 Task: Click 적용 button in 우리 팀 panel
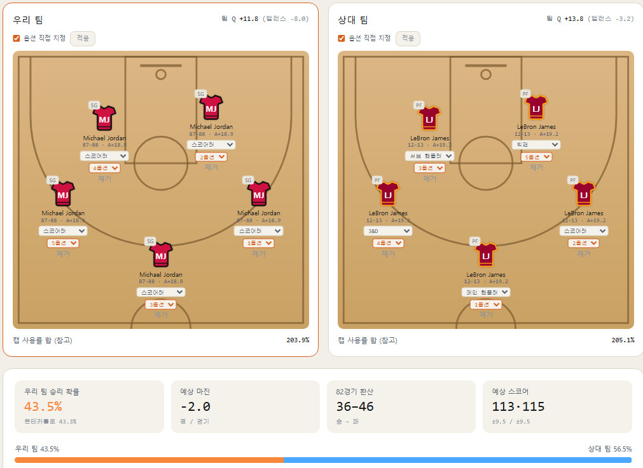[x=83, y=39]
